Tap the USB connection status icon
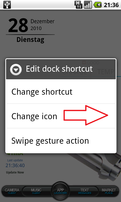 pos(7,5)
